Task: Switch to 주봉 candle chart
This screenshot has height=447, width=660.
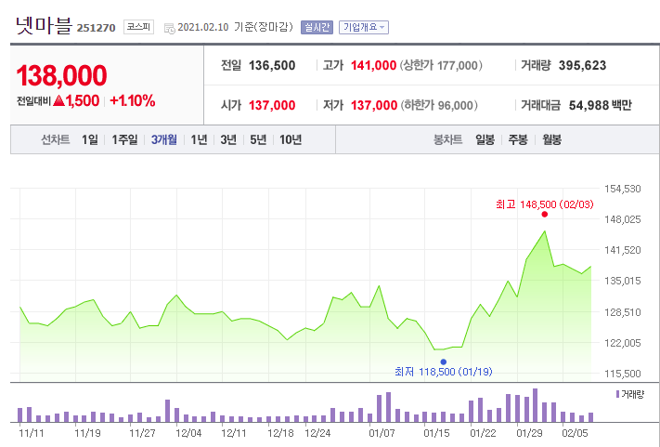Action: point(518,139)
